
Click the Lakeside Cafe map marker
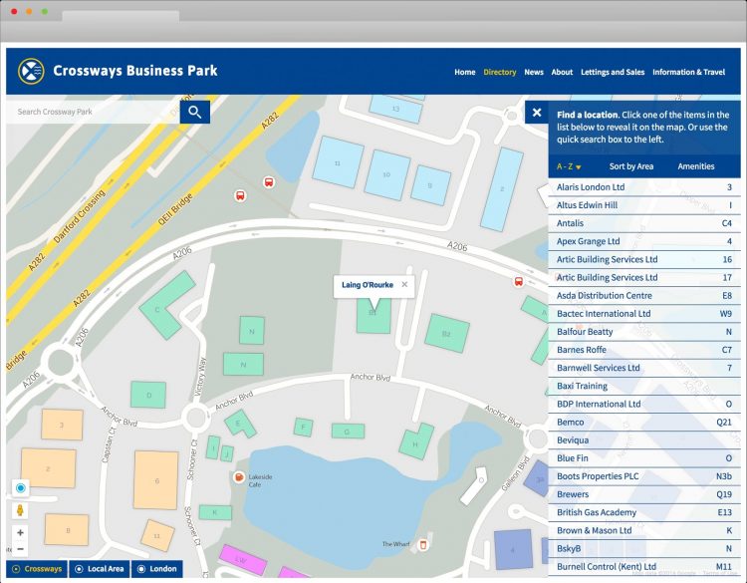tap(239, 478)
